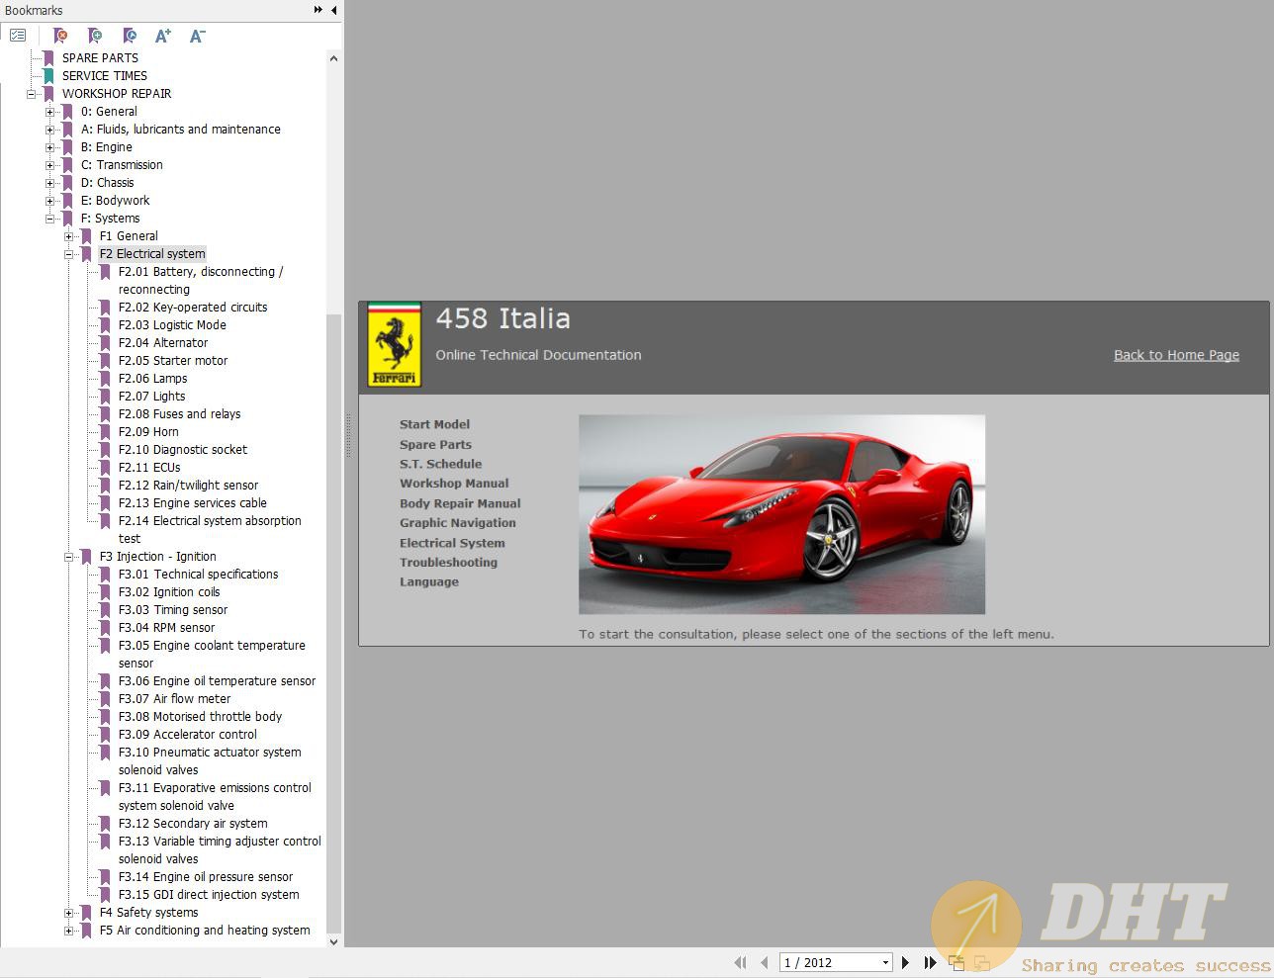Screen dimensions: 1274x978
Task: Go to the previous page
Action: (764, 962)
